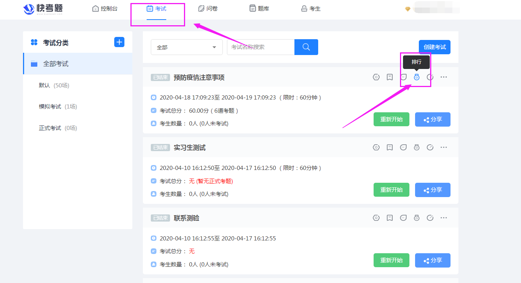
Task: Click medal ranking icon for 实习生测试 exam
Action: coord(417,147)
